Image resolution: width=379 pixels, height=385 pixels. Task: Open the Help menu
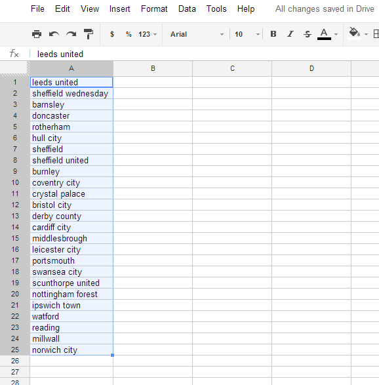[x=246, y=9]
